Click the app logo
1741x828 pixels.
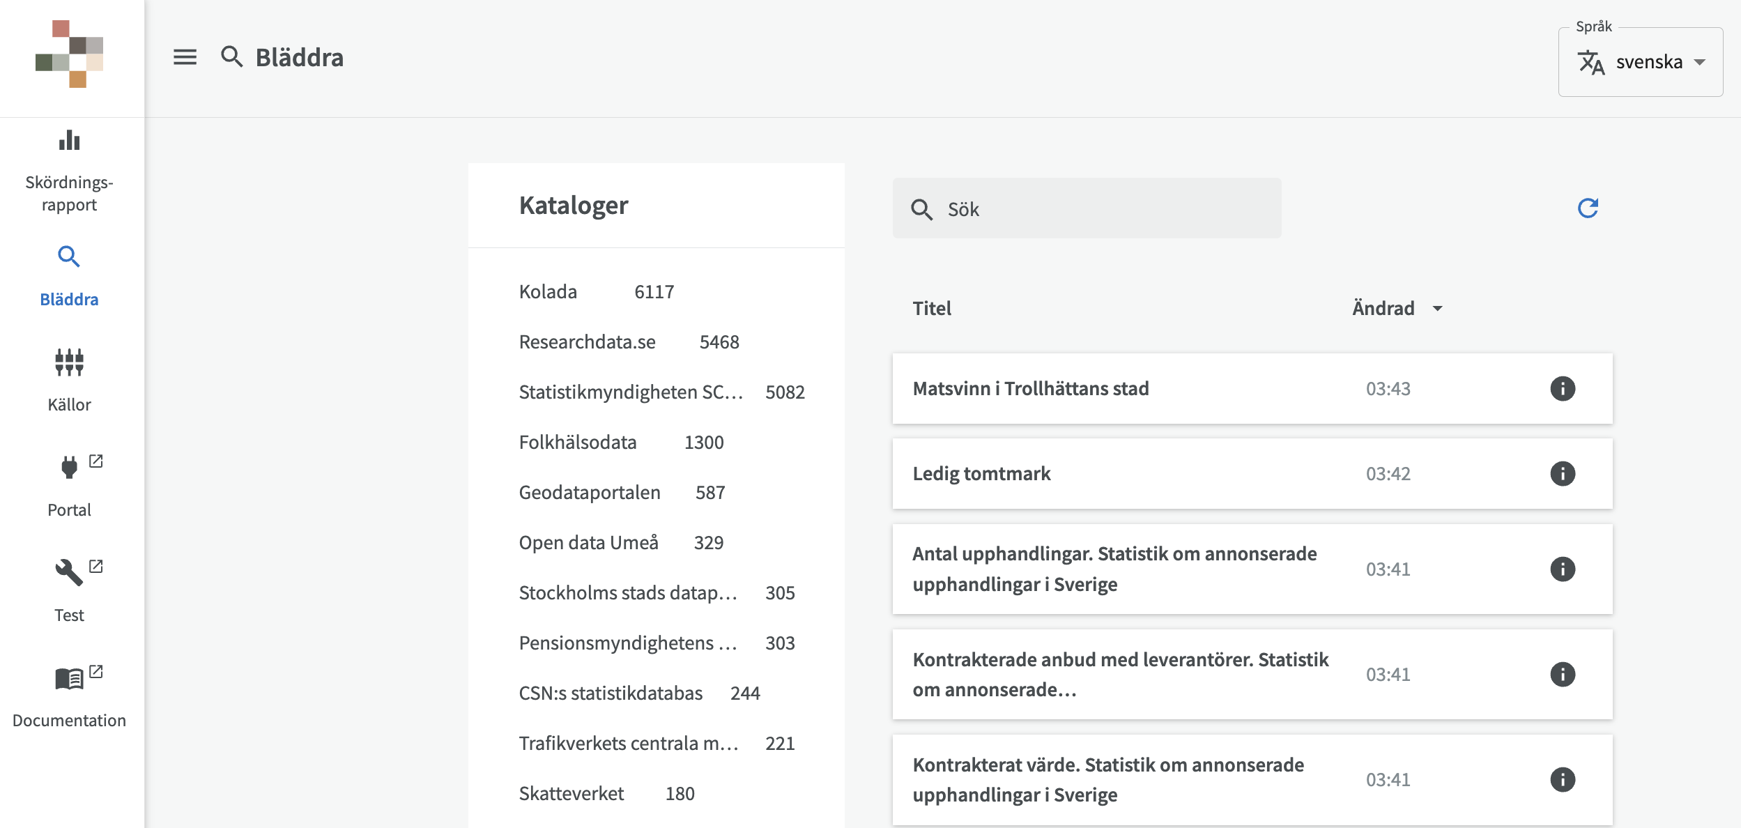(69, 54)
